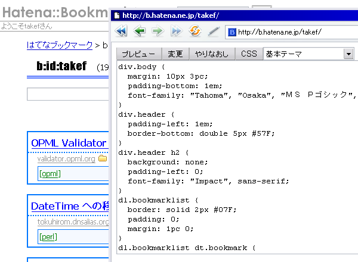
Task: Go forward with green right arrow
Action: coord(158,31)
